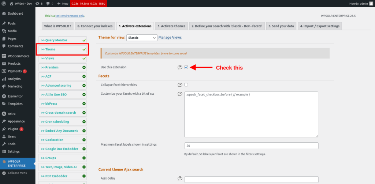Click the plus New icon in admin bar

pyautogui.click(x=59, y=4)
